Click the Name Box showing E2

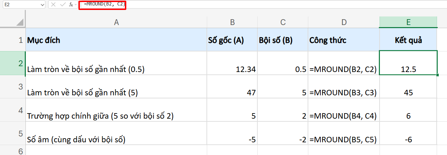20,5
